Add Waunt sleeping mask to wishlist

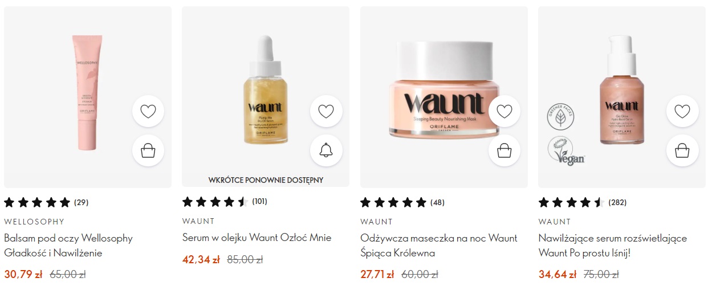[x=504, y=111]
